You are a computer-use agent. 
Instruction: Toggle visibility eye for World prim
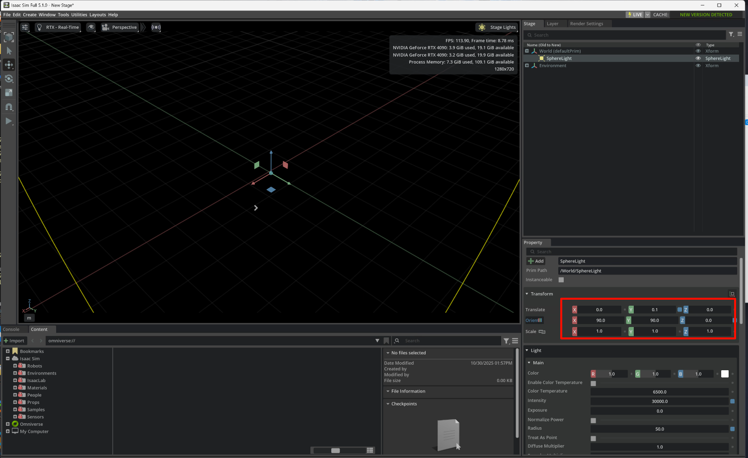tap(698, 51)
